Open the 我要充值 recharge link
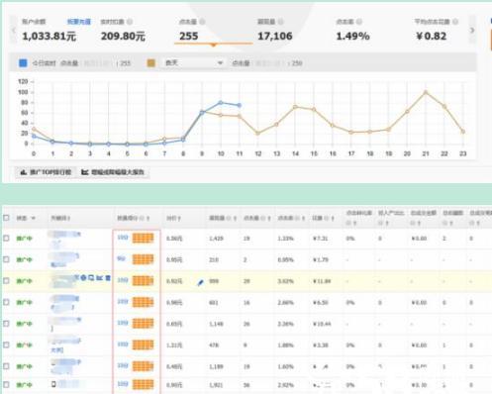Image resolution: width=492 pixels, height=394 pixels. click(x=79, y=22)
